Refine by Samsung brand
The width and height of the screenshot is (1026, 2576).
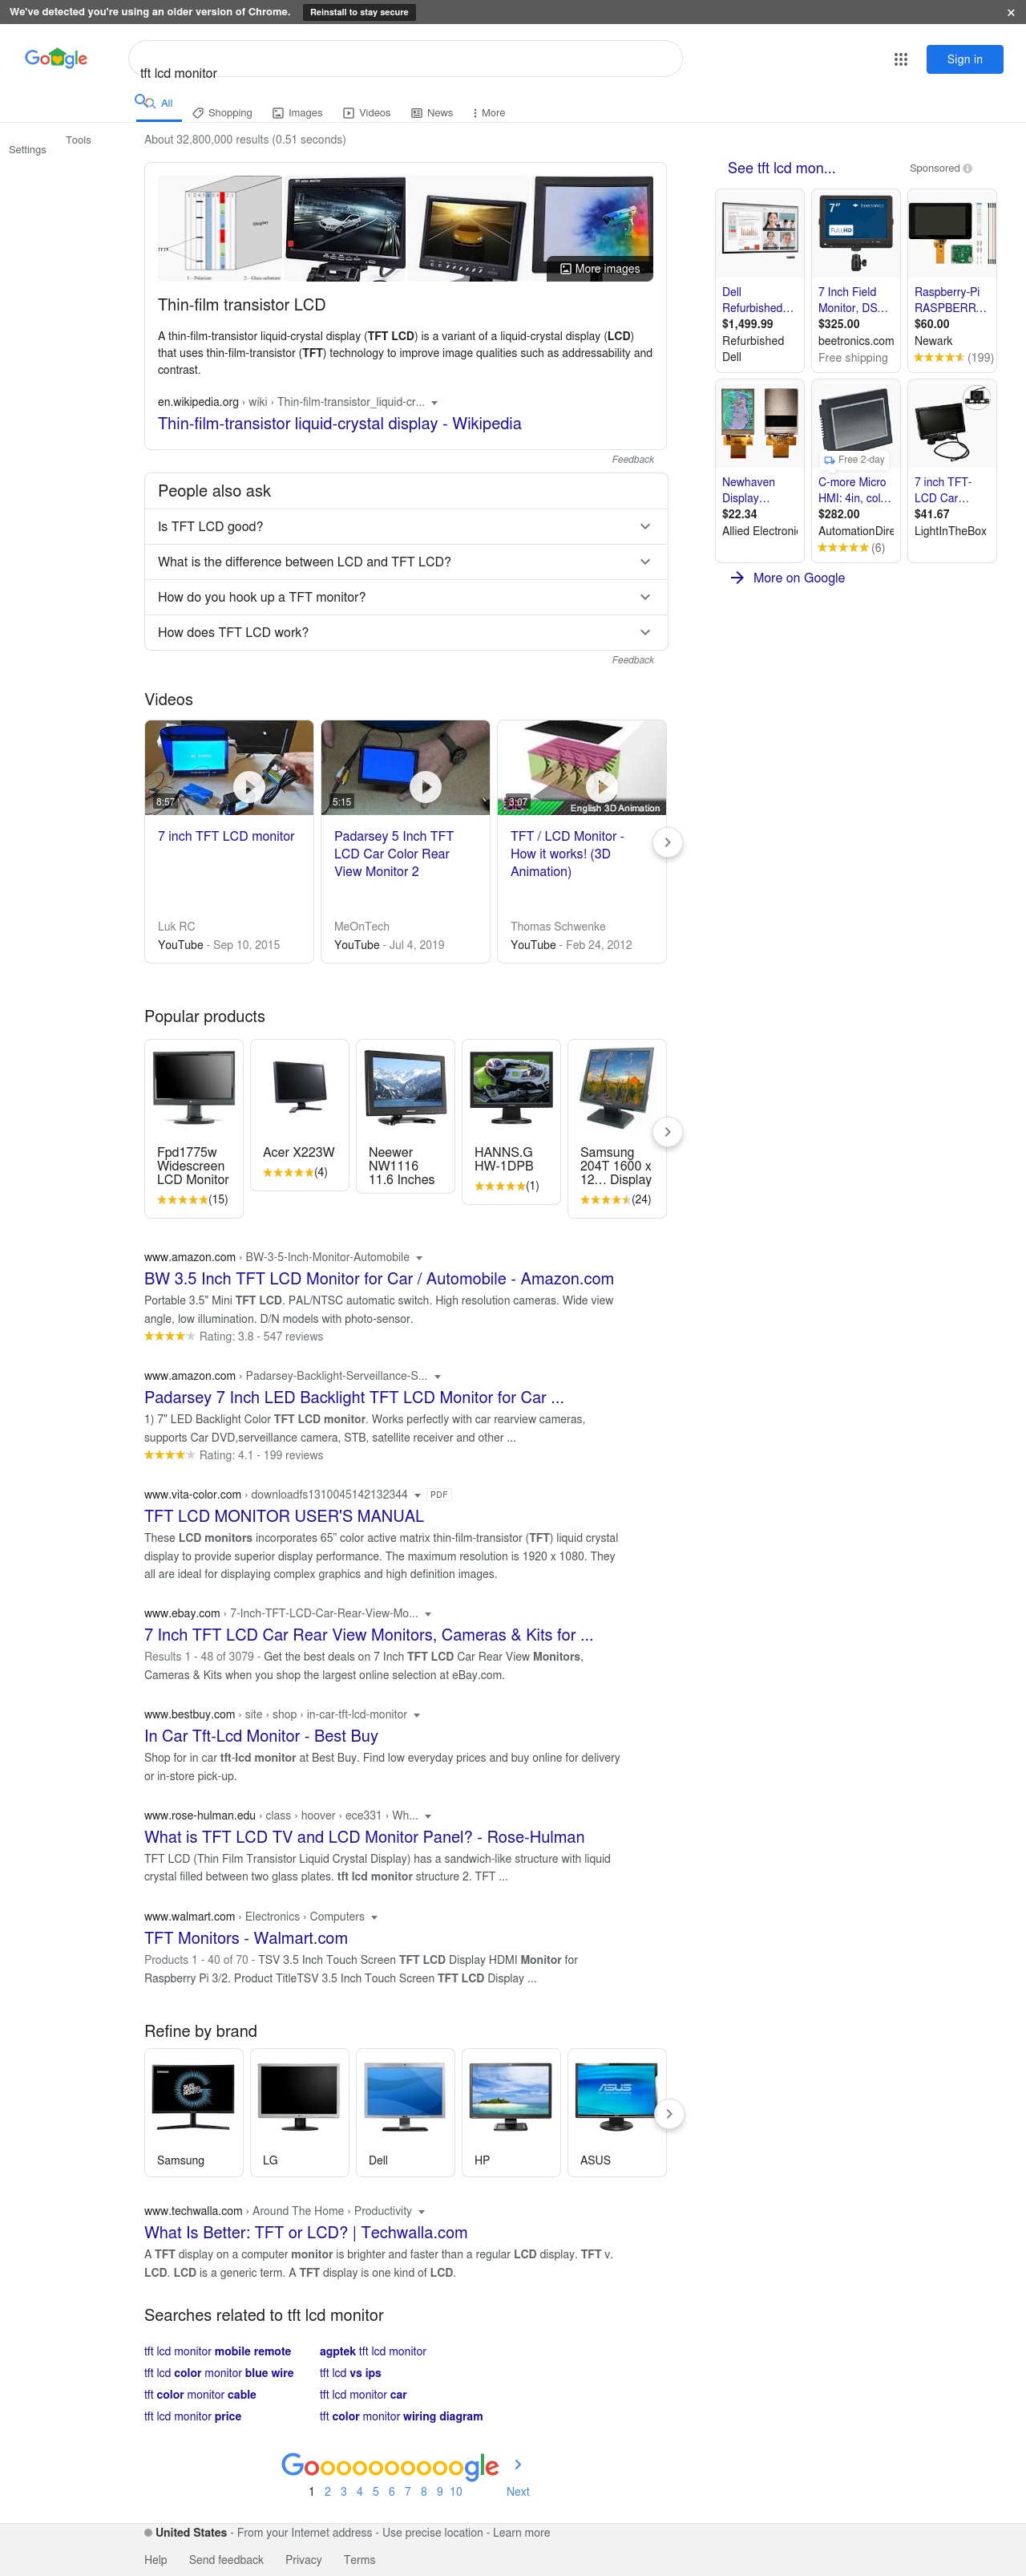tap(194, 2113)
